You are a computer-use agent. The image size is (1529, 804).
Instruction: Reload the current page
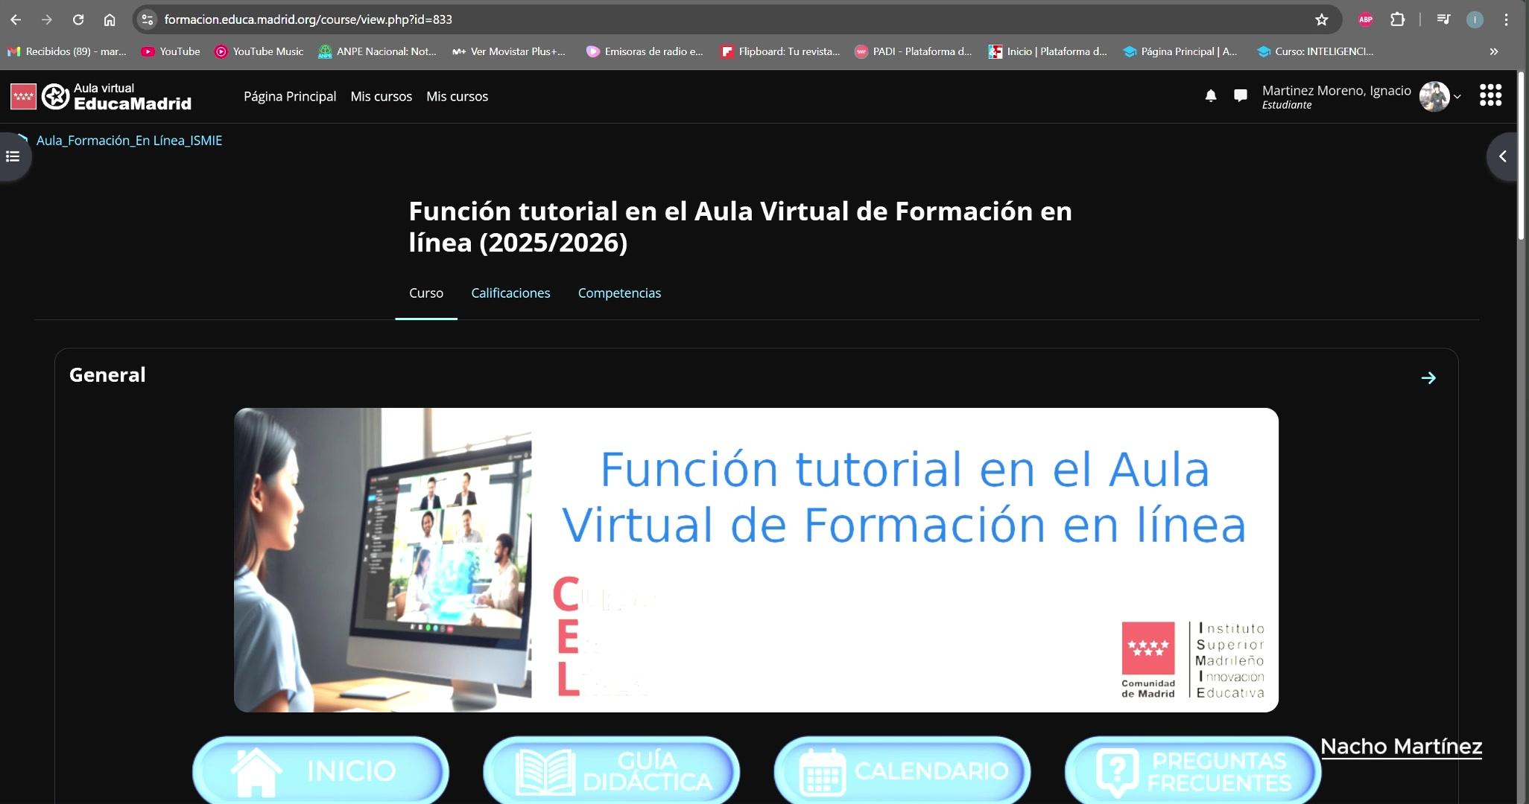78,20
